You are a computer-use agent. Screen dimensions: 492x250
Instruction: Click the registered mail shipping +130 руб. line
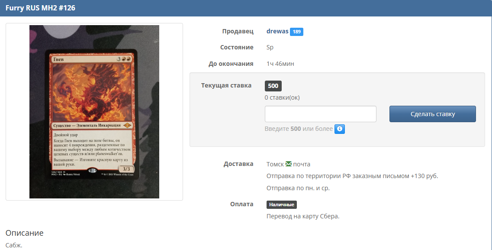pos(352,176)
